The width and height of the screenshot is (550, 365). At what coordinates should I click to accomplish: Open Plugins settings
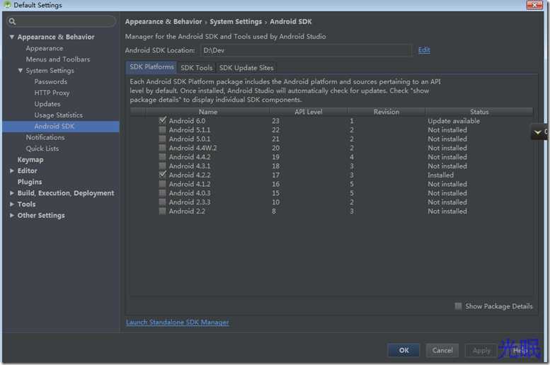(30, 182)
